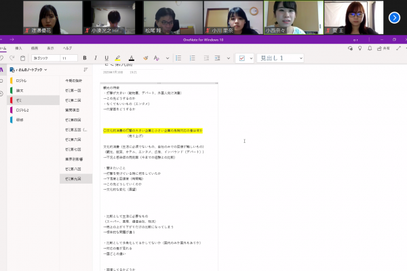Click the next video participants arrow
The width and height of the screenshot is (407, 271).
[394, 18]
